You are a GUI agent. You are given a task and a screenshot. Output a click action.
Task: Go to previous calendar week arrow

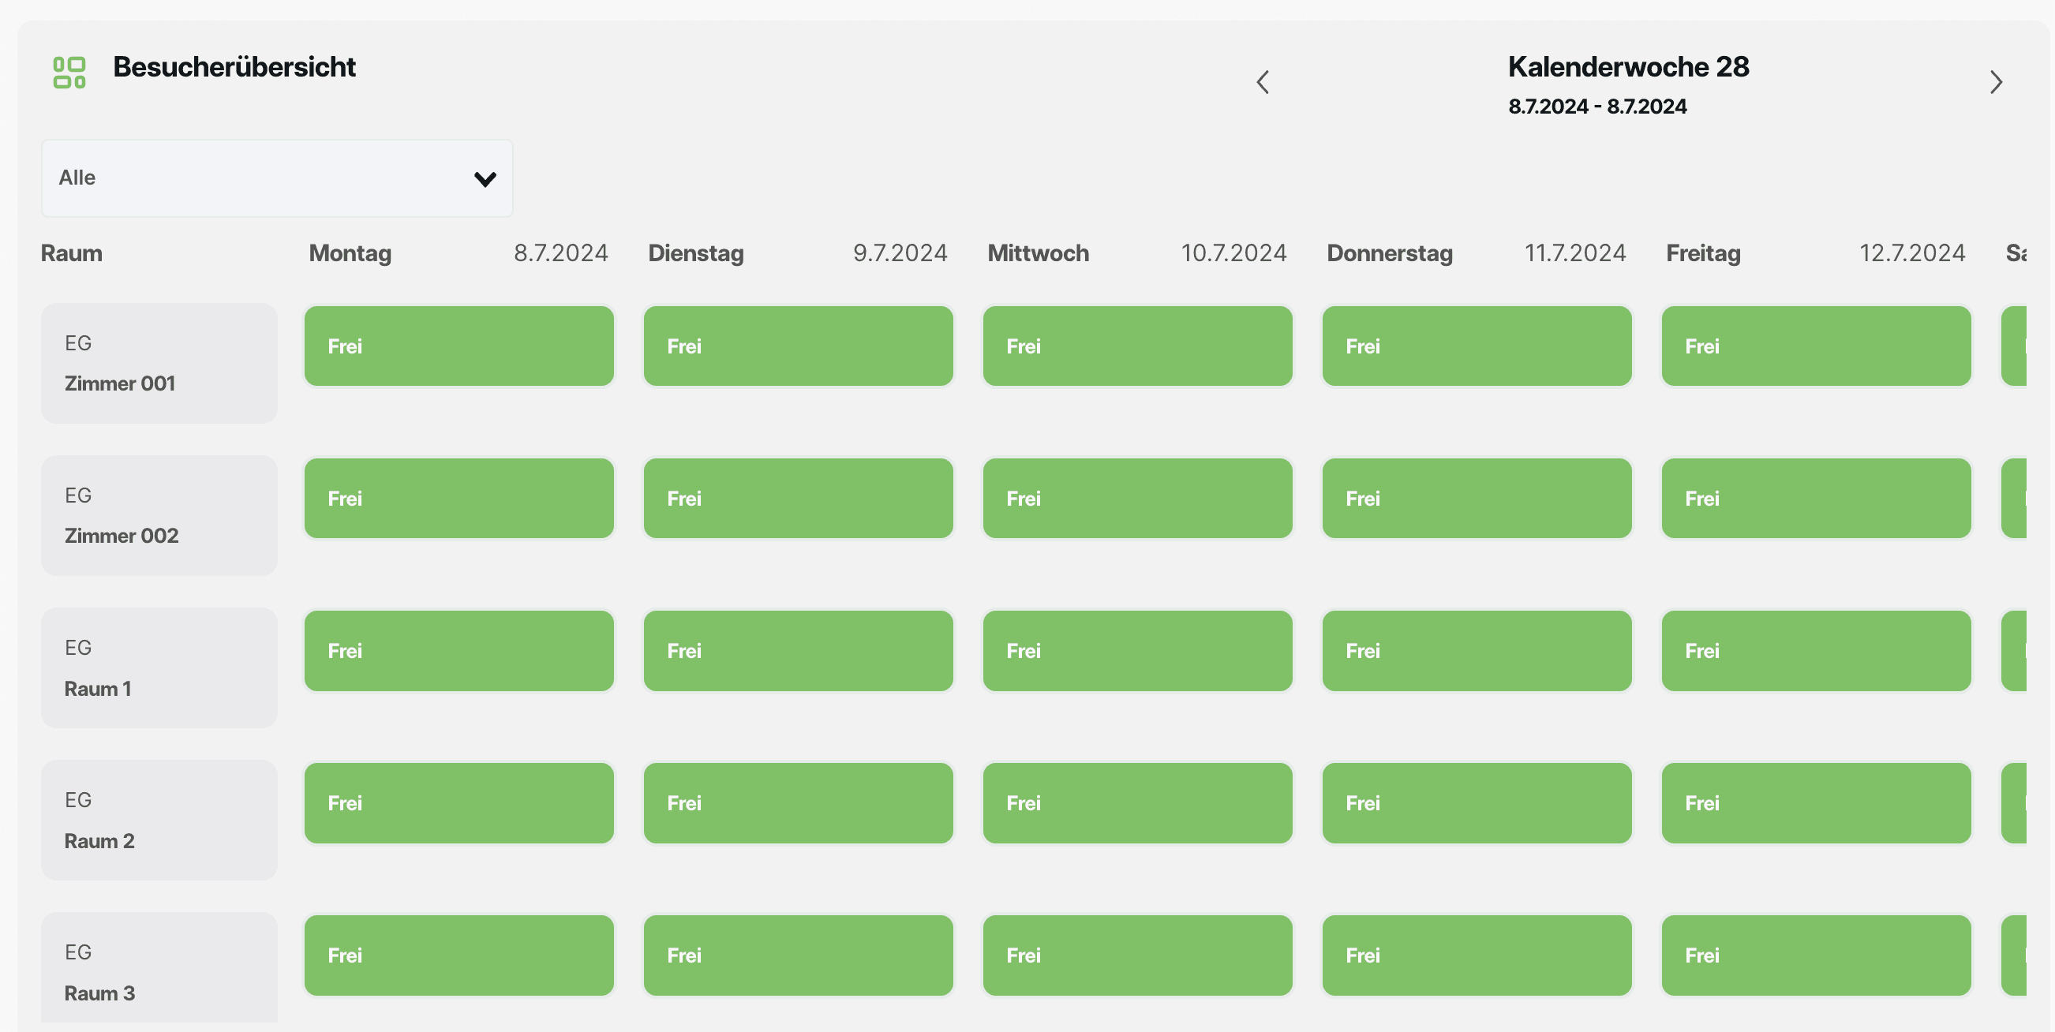point(1262,82)
